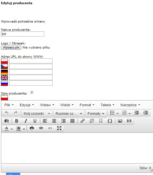Open the Tabela menu
The width and height of the screenshot is (153, 175).
(107, 105)
